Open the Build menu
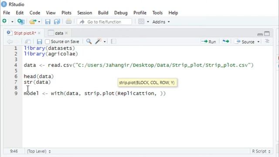Image resolution: width=279 pixels, height=157 pixels. 103,13
